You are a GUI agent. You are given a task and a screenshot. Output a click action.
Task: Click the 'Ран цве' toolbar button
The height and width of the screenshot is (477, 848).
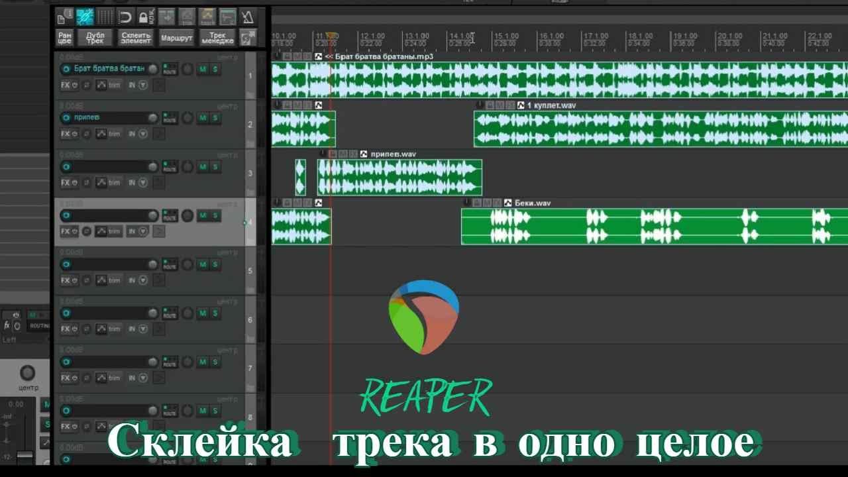tap(64, 38)
